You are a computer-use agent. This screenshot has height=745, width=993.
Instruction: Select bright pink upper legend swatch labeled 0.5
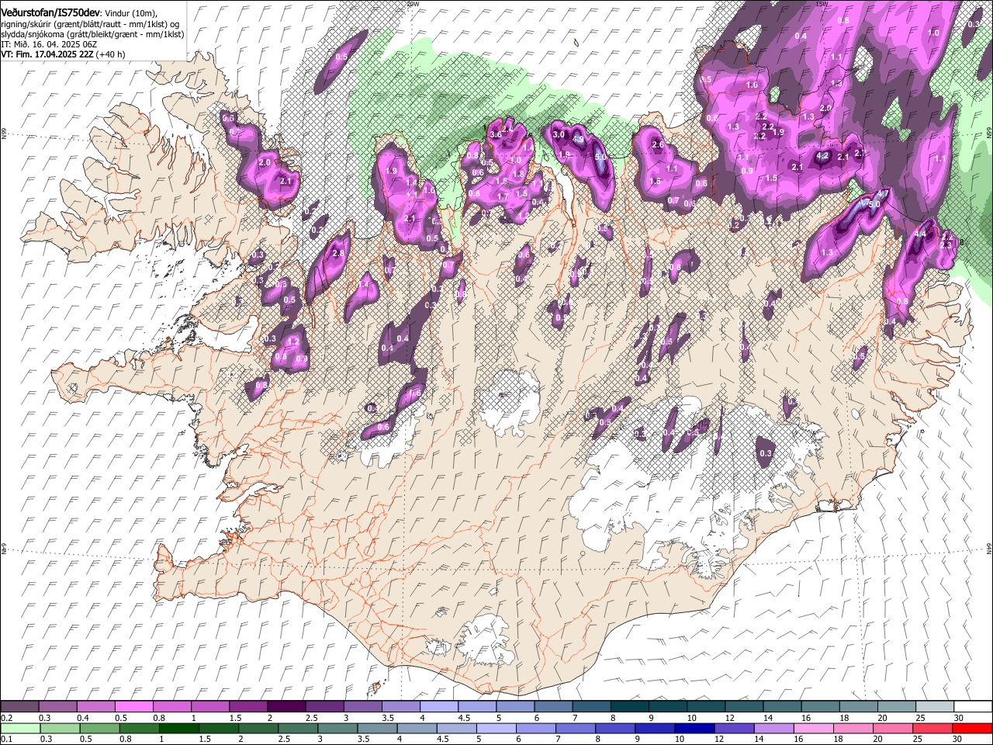click(133, 706)
